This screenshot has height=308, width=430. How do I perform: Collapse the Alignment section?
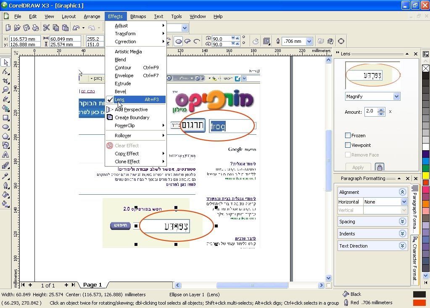click(402, 192)
